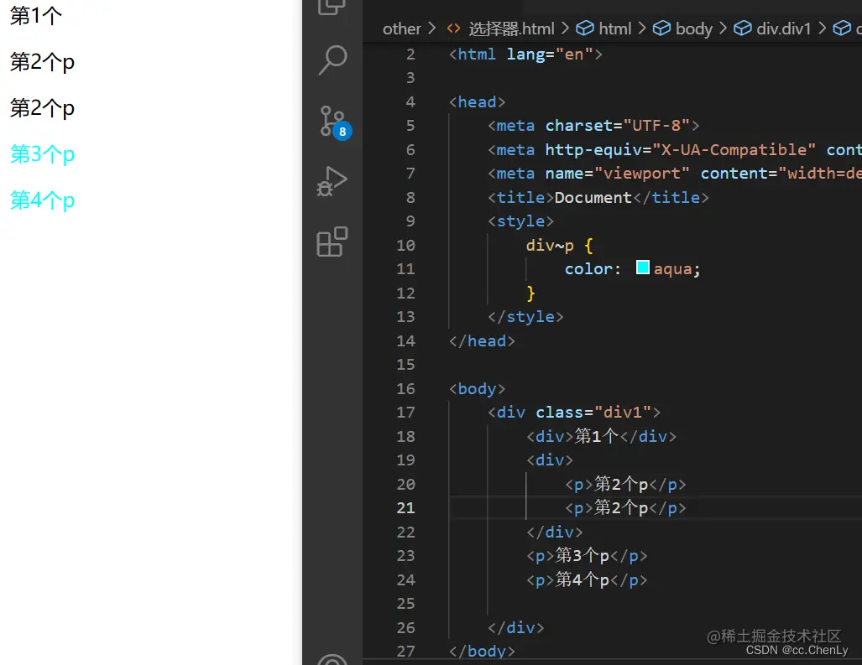Click the 'div~p' selector in code

[550, 246]
